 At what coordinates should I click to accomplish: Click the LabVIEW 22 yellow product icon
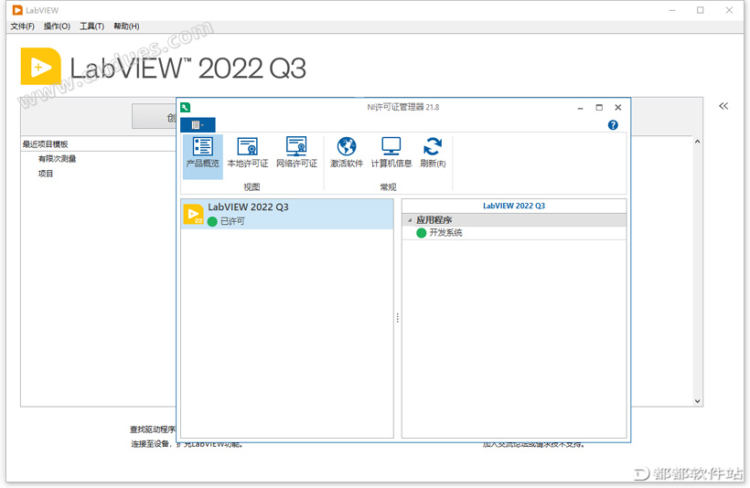pyautogui.click(x=193, y=214)
